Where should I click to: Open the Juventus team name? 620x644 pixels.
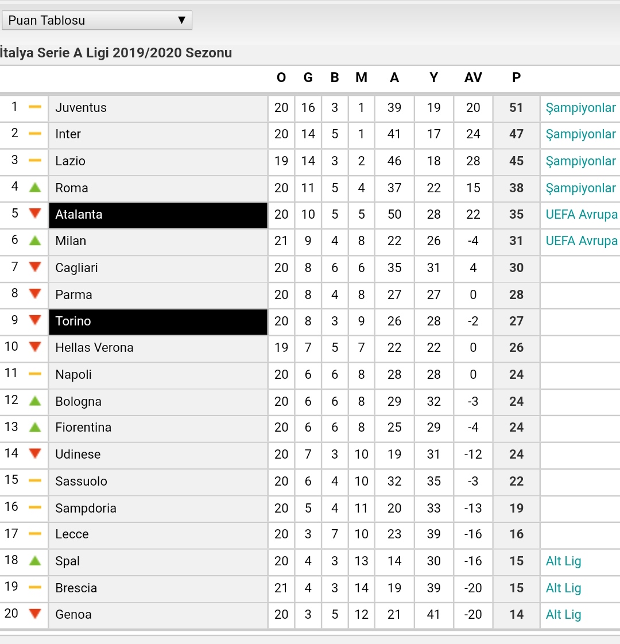coord(81,107)
